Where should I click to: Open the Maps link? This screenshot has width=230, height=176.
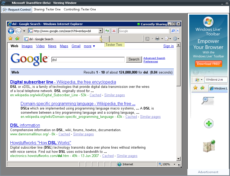click(64, 46)
